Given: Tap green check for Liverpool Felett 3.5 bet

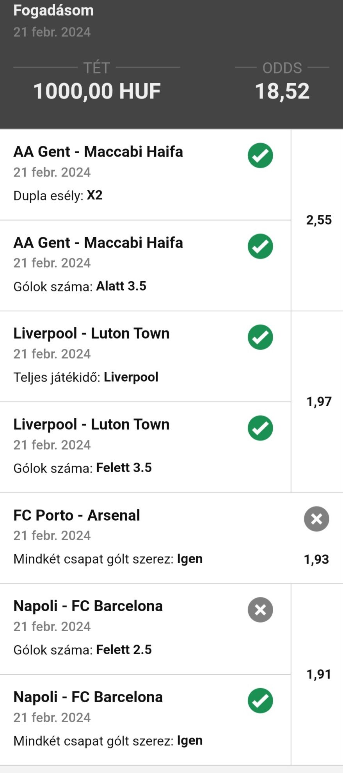Looking at the screenshot, I should point(260,428).
